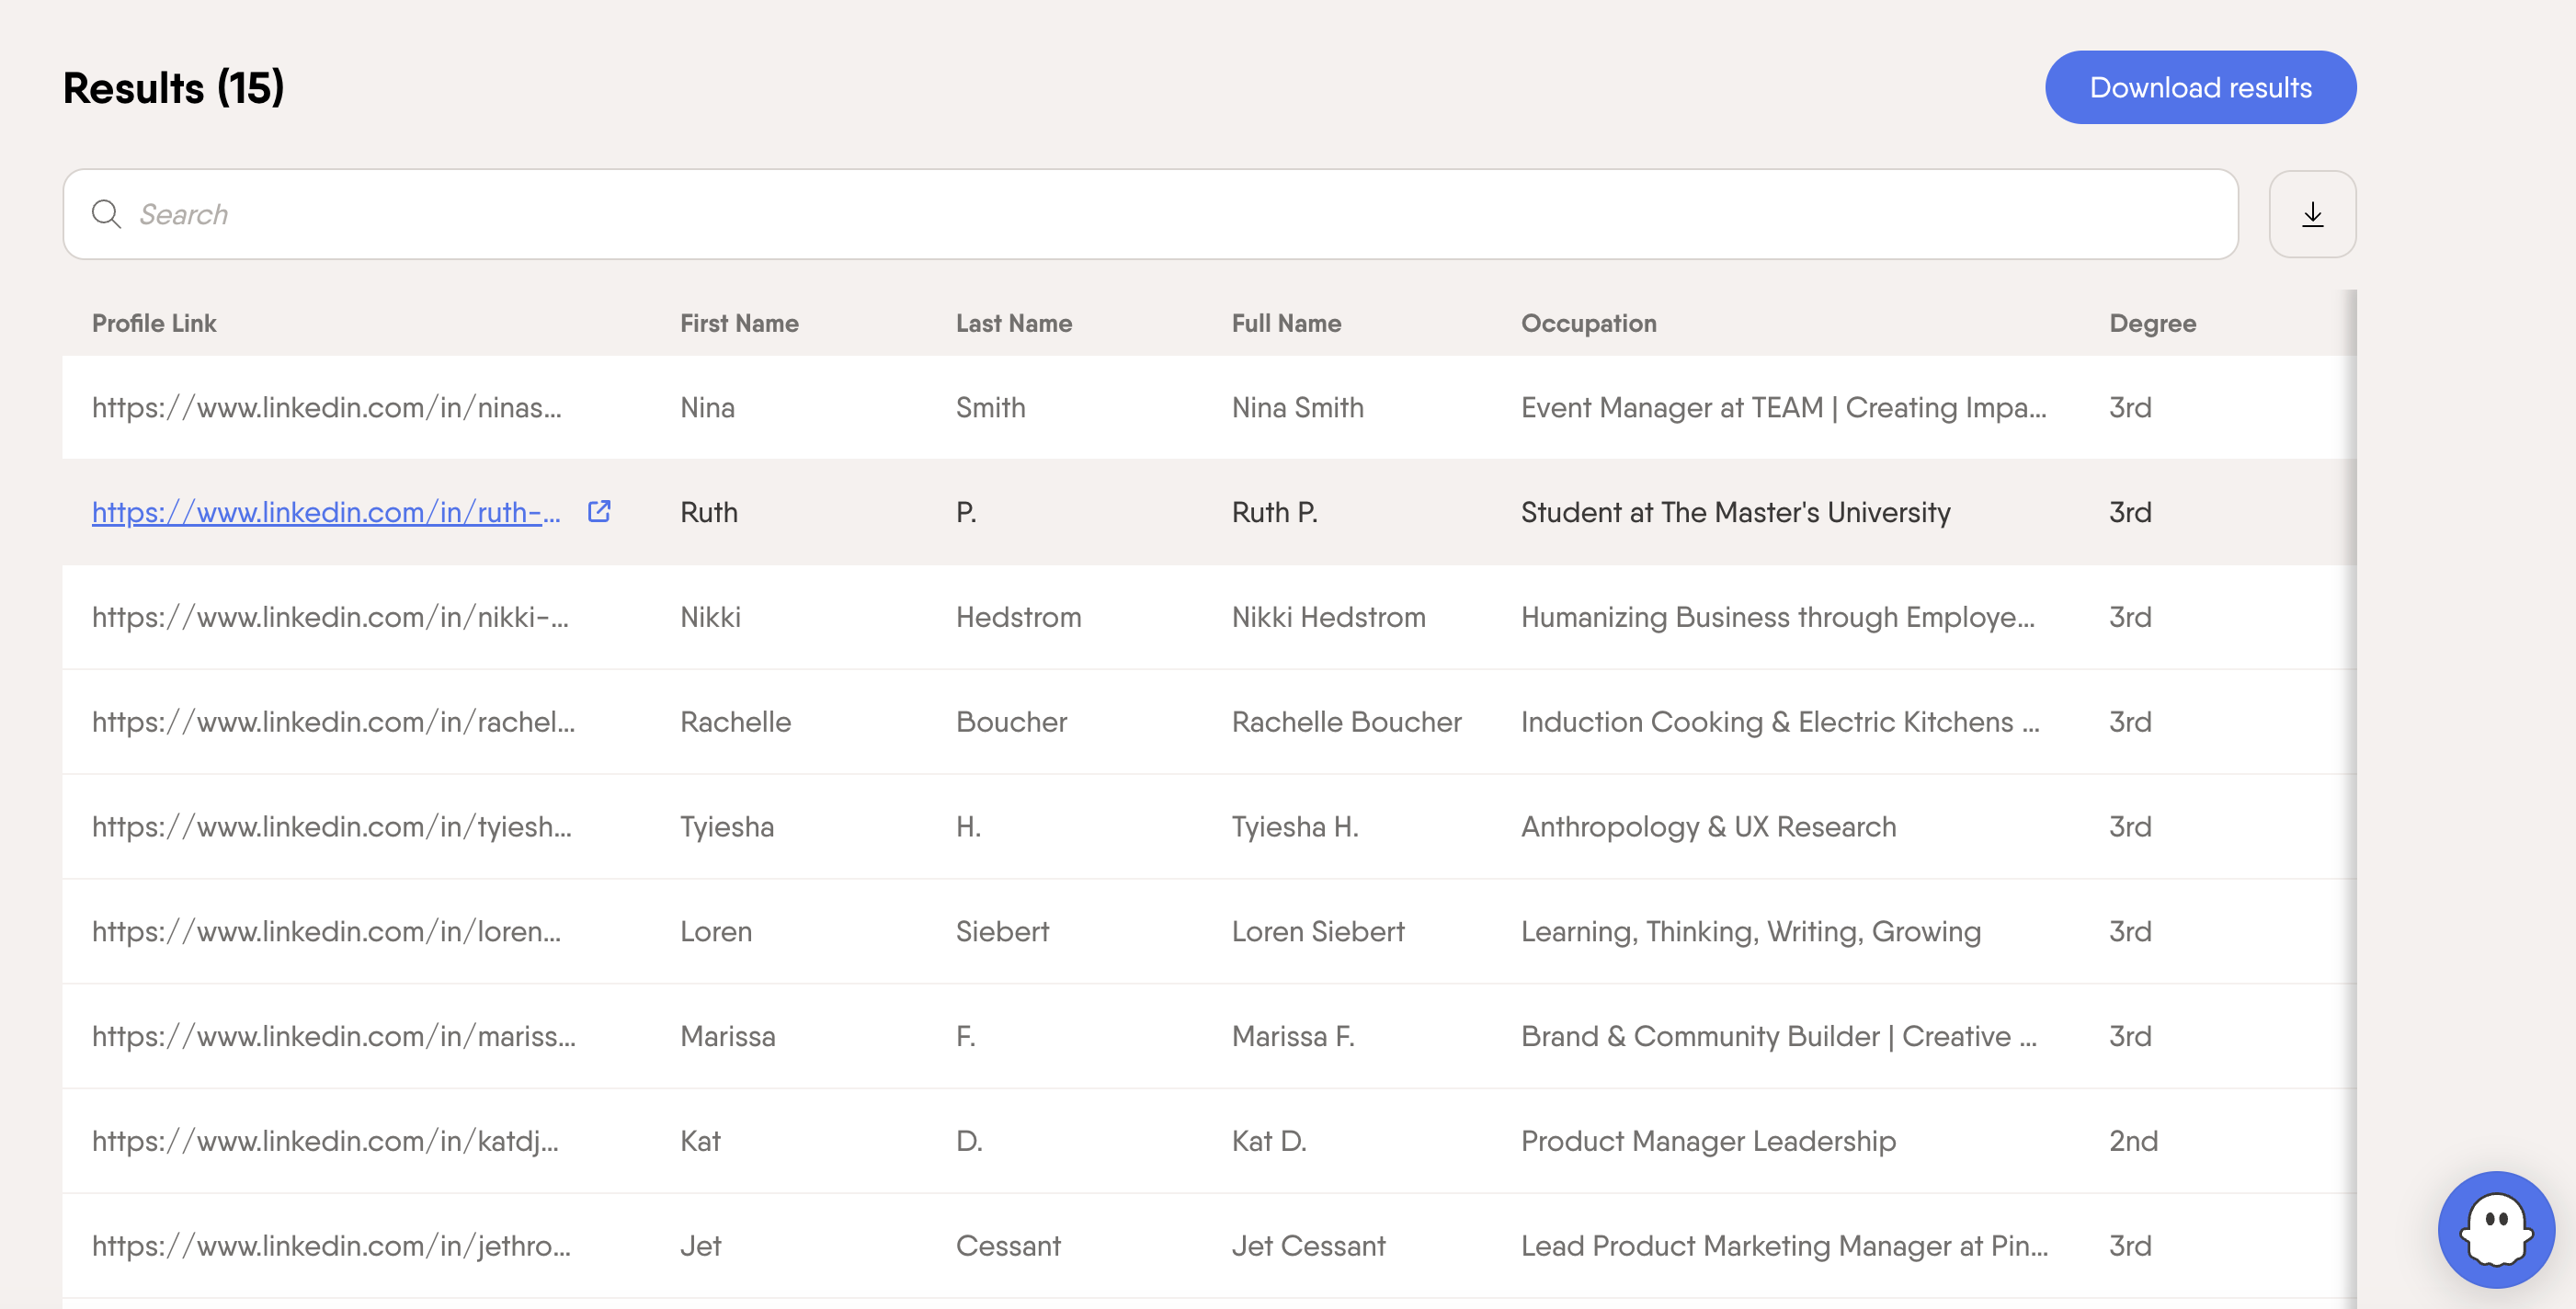Open the ghost chat widget
The height and width of the screenshot is (1309, 2576).
pos(2495,1229)
